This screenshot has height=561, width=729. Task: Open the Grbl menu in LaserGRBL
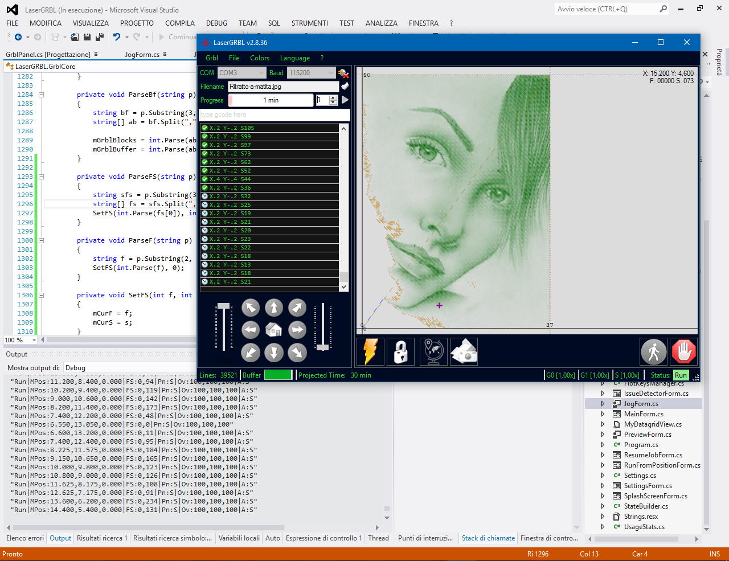coord(212,58)
